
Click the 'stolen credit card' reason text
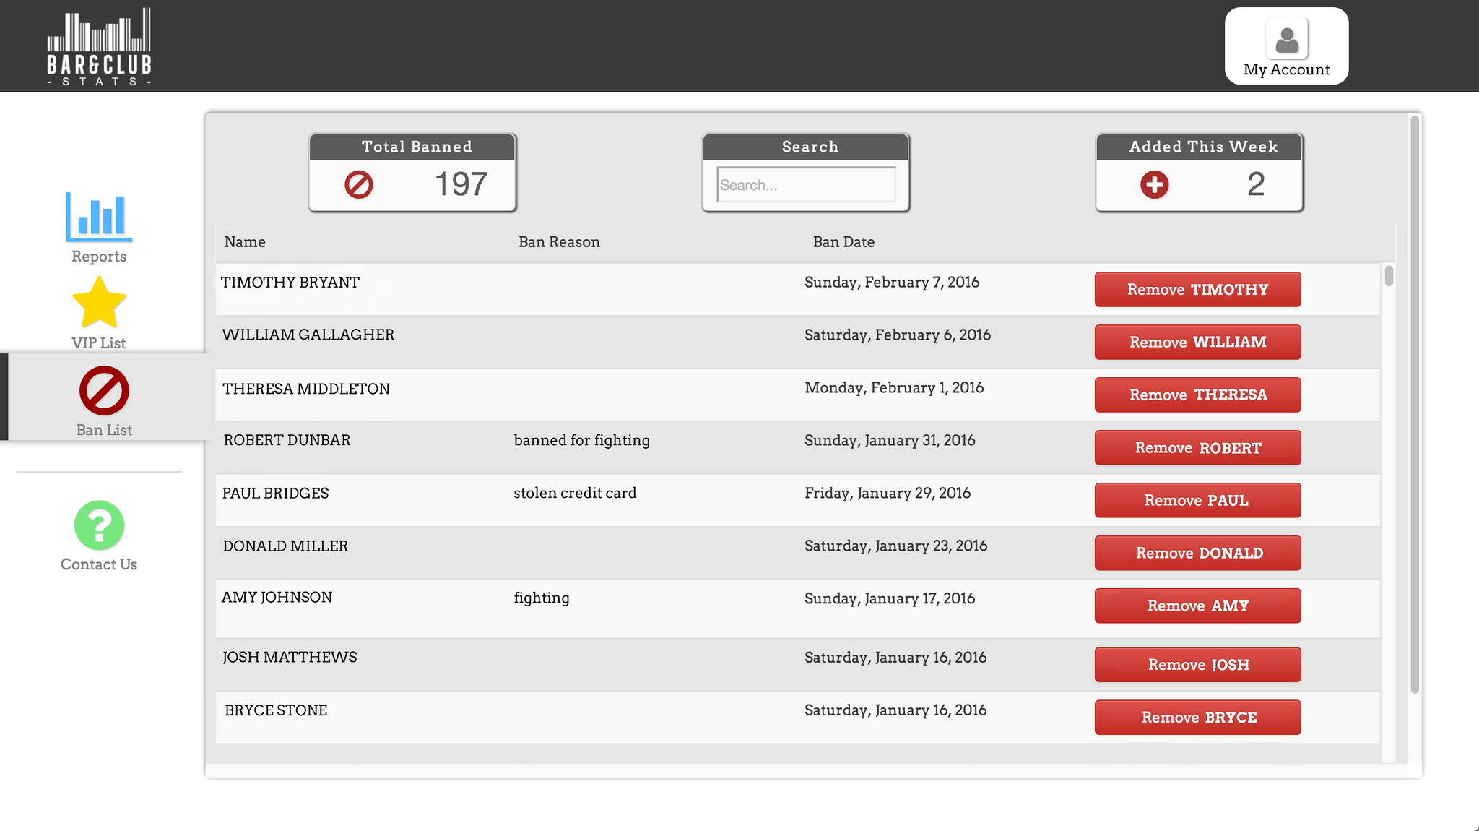[x=575, y=493]
